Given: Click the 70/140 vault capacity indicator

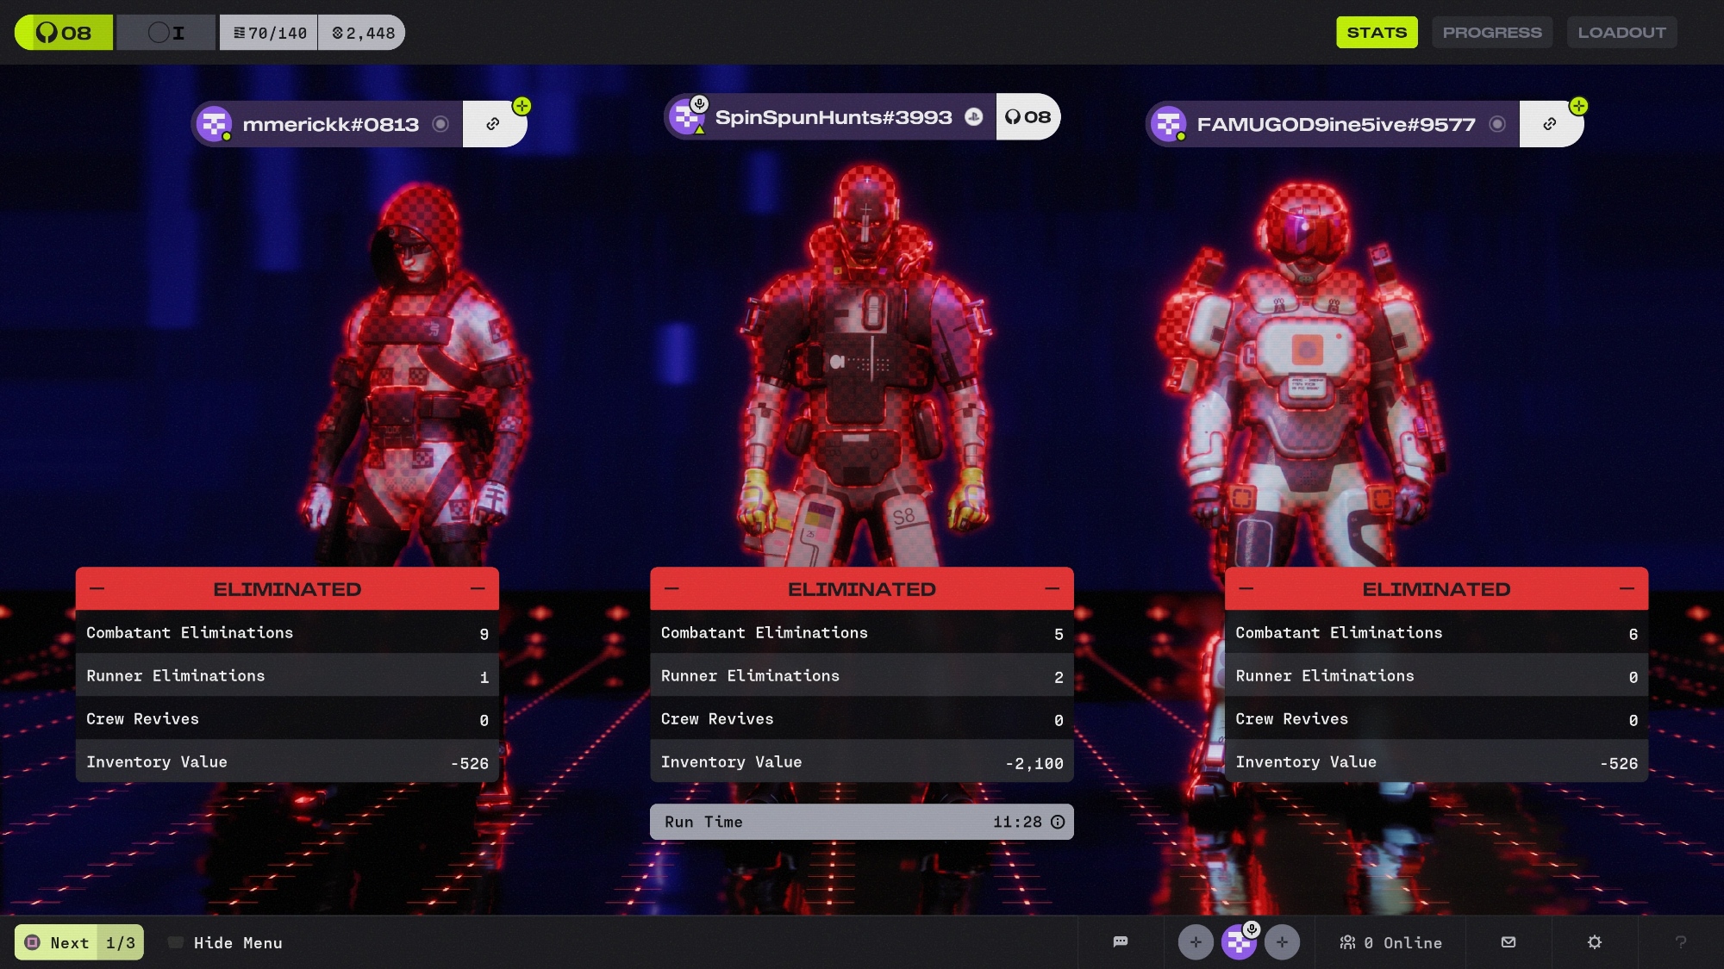Looking at the screenshot, I should click(269, 33).
